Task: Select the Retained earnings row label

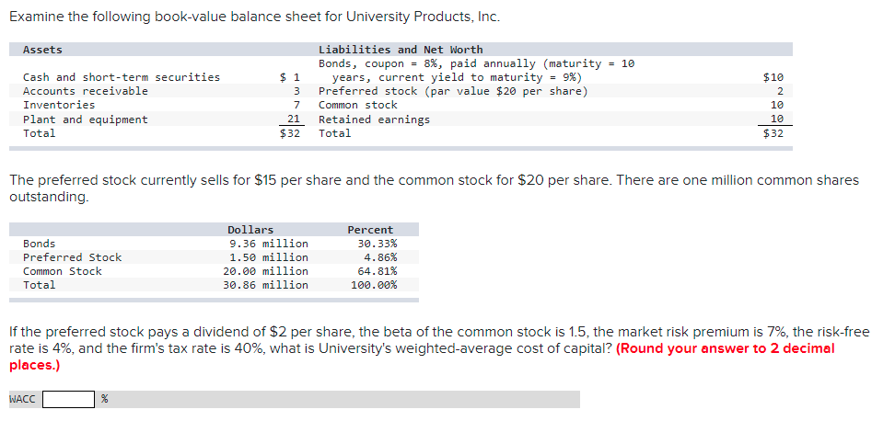Action: 374,119
